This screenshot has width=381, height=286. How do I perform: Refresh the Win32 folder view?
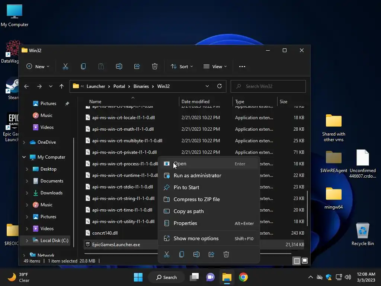coord(220,86)
